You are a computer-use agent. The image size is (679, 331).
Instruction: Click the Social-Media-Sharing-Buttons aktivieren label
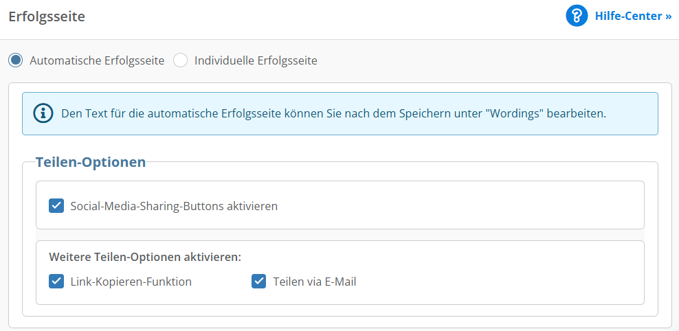pyautogui.click(x=174, y=207)
